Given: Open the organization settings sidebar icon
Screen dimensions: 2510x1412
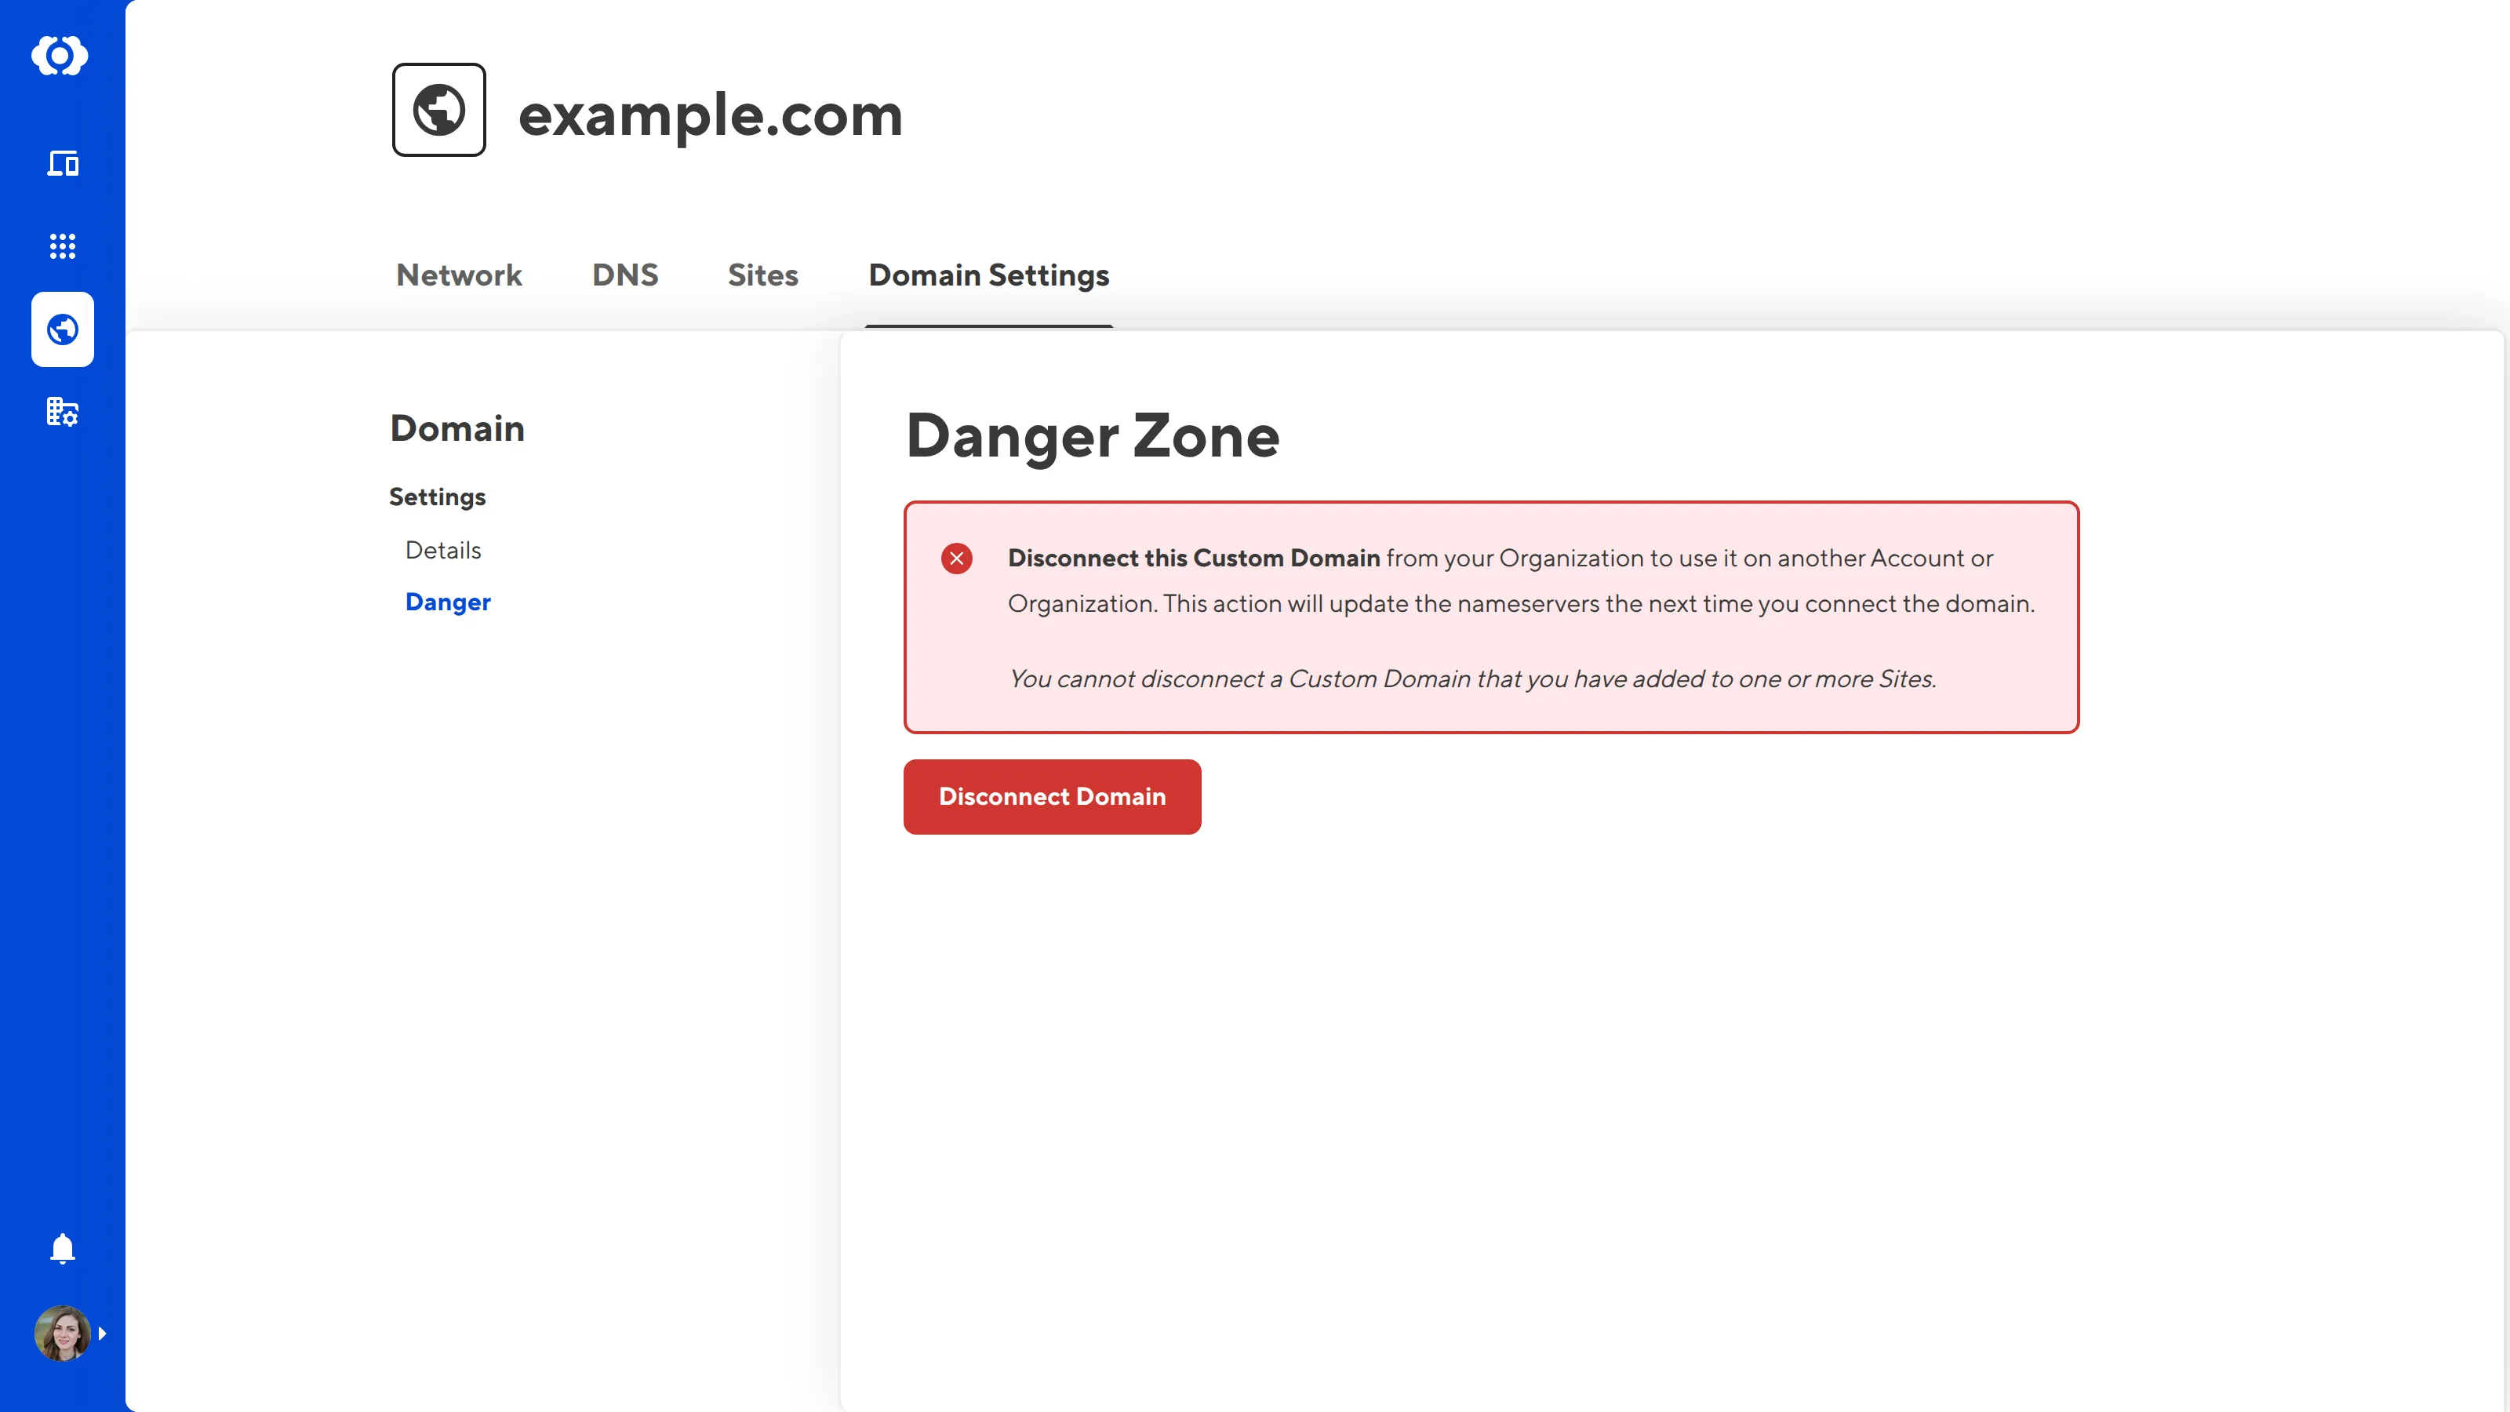Looking at the screenshot, I should 63,412.
